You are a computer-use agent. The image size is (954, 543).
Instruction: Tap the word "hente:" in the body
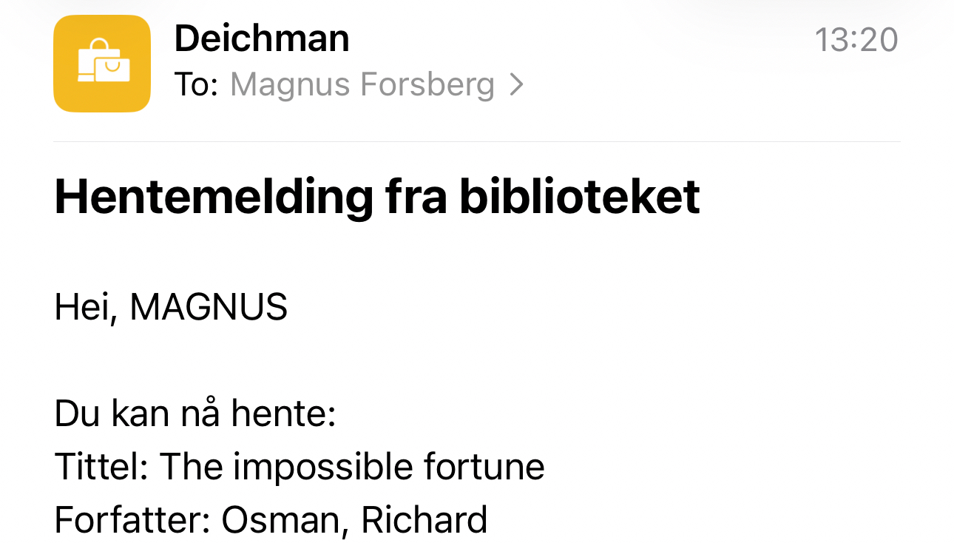(283, 414)
